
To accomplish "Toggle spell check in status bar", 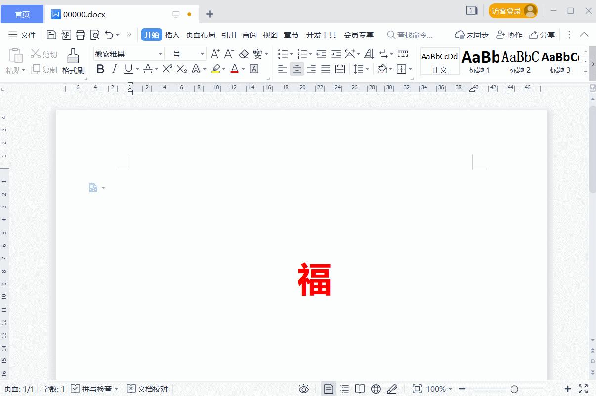I will coord(94,389).
